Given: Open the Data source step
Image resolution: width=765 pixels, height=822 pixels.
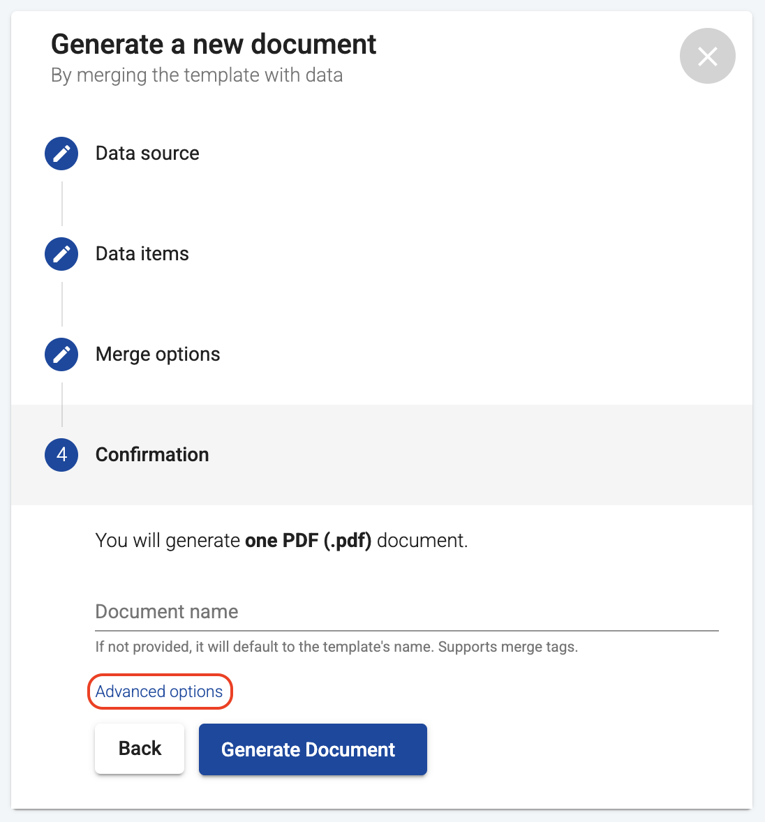Looking at the screenshot, I should pyautogui.click(x=147, y=154).
